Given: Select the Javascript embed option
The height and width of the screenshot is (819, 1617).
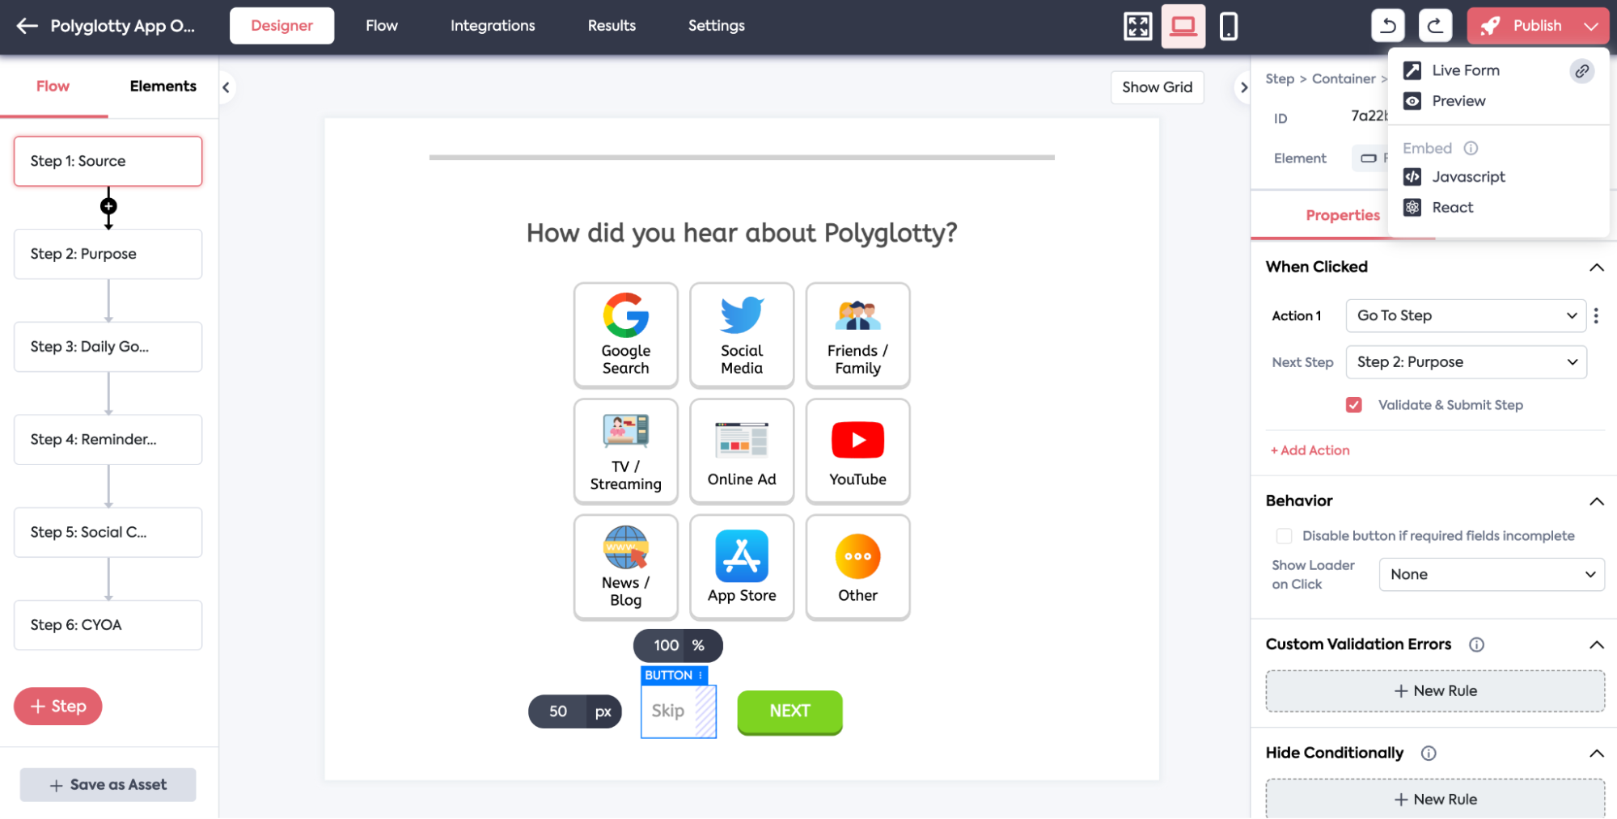Looking at the screenshot, I should [1468, 176].
